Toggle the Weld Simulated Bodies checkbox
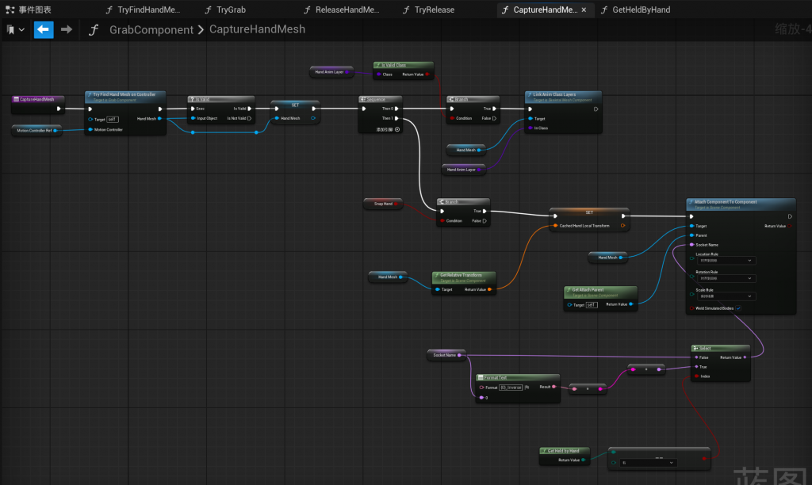The image size is (812, 485). 739,308
